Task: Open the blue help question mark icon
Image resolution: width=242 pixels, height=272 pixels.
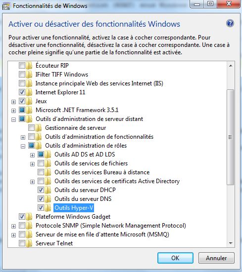Action: point(230,23)
